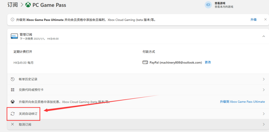This screenshot has width=269, height=132.
Task: Click 更改 to change the payment method
Action: (208, 62)
